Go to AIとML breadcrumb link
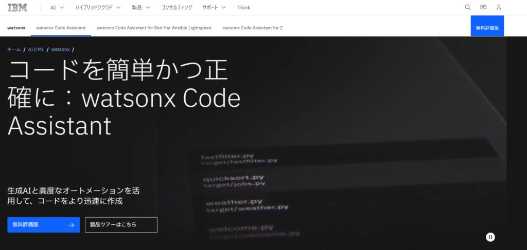 [x=36, y=49]
